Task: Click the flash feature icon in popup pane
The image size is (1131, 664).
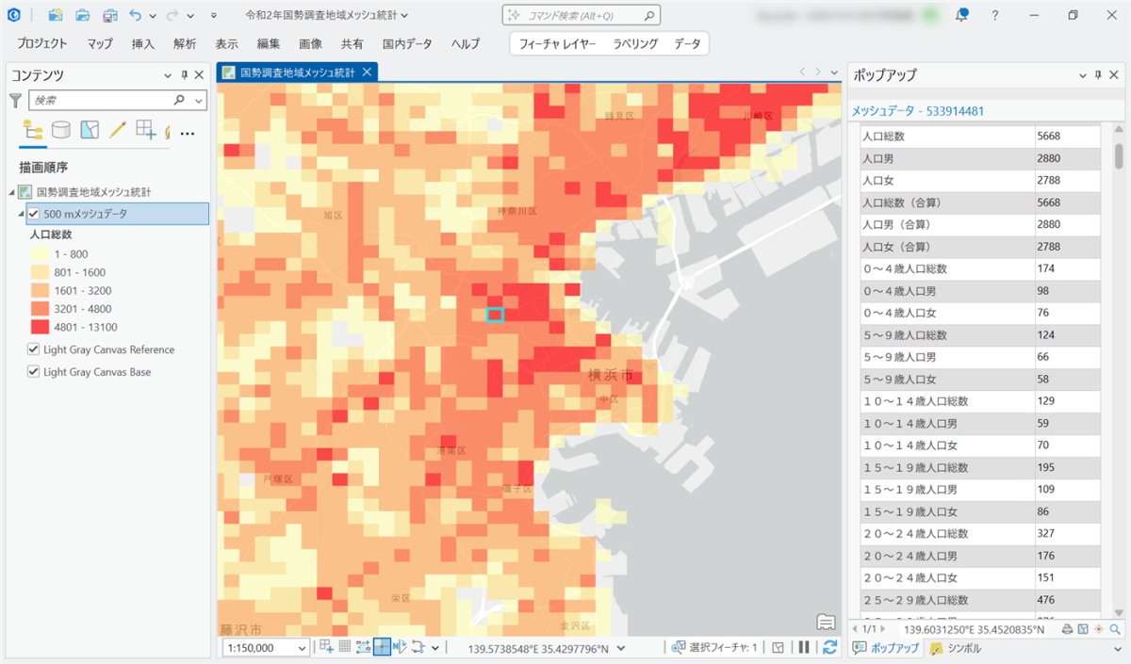Action: pyautogui.click(x=1099, y=628)
